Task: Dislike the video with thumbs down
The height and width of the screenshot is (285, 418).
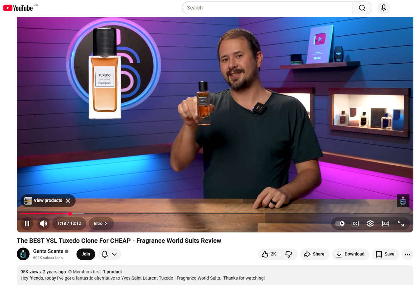Action: pyautogui.click(x=288, y=254)
